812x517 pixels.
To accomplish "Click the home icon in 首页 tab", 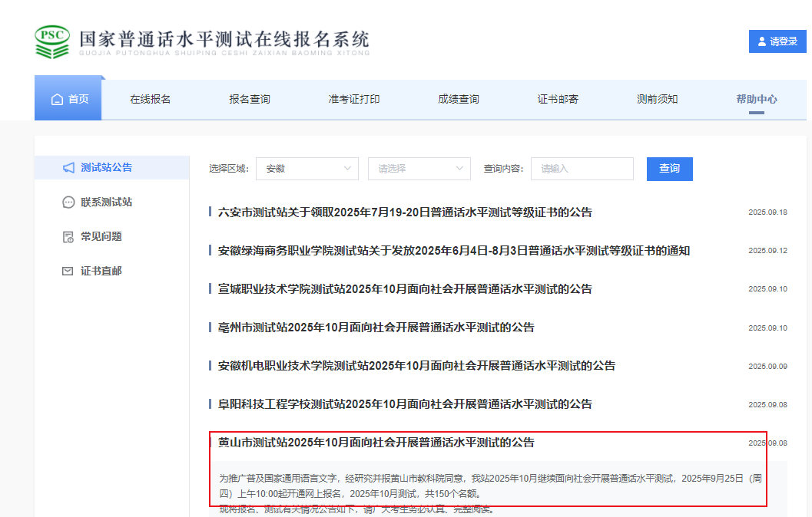I will click(57, 100).
